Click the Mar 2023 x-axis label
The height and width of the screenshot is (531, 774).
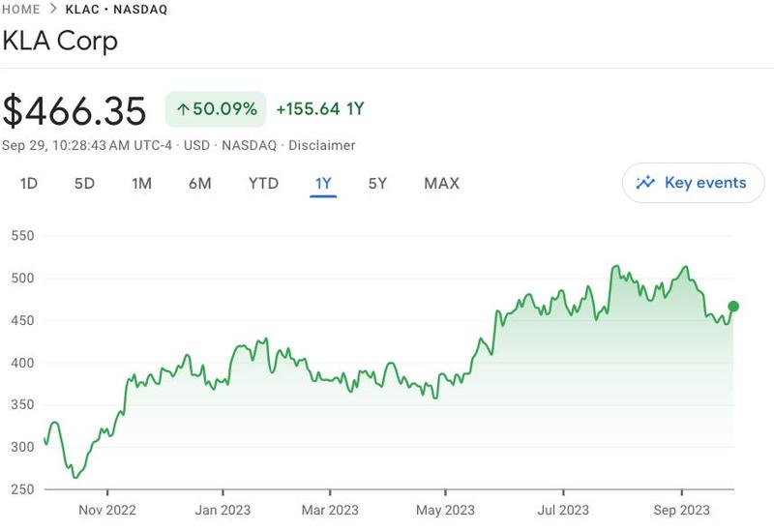330,510
